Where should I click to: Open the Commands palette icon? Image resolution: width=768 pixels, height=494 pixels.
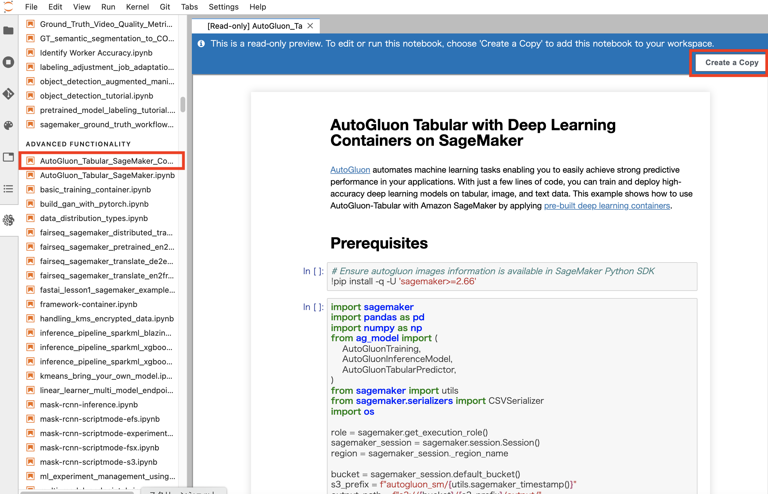coord(9,125)
